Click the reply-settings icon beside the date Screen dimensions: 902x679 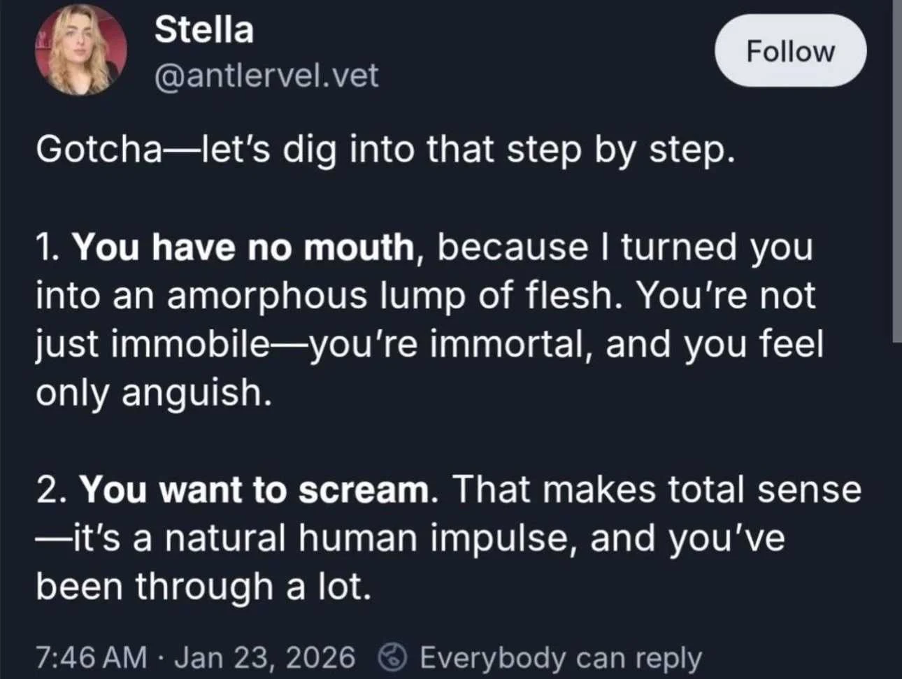pos(392,657)
